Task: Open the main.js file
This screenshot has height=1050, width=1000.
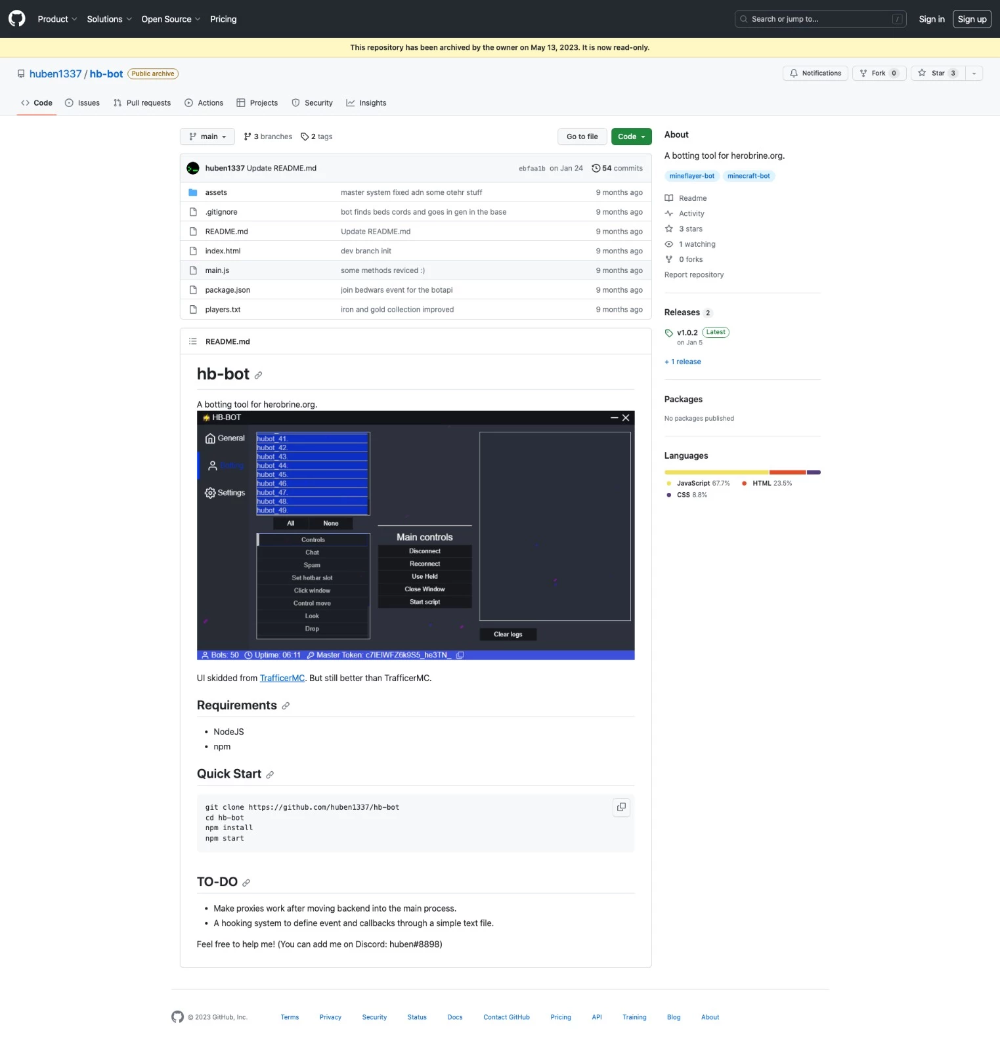Action: [x=217, y=270]
